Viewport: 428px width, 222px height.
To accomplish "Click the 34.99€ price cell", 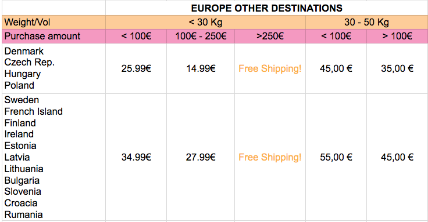I will [x=136, y=157].
